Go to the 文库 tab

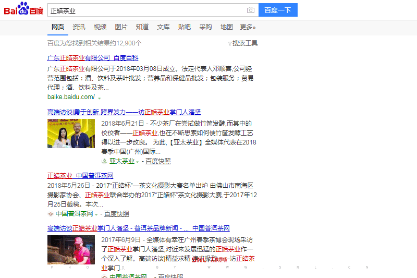pos(163,27)
